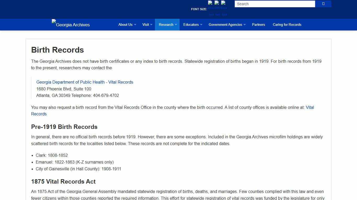357x200 pixels.
Task: Expand the About Us dropdown
Action: point(126,24)
